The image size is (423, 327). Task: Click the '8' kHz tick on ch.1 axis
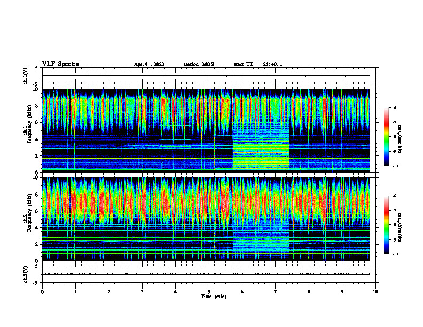tap(37, 106)
